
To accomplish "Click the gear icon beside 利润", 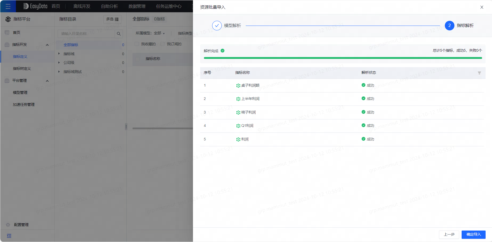I will tap(238, 139).
